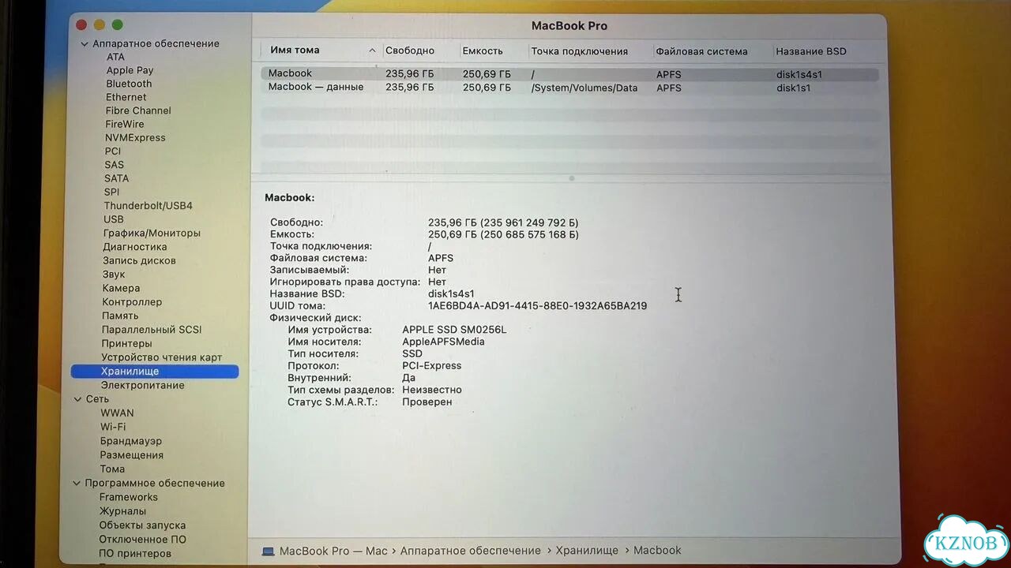Click the MacBook Pro — Mac path icon
The height and width of the screenshot is (568, 1011).
(x=269, y=551)
